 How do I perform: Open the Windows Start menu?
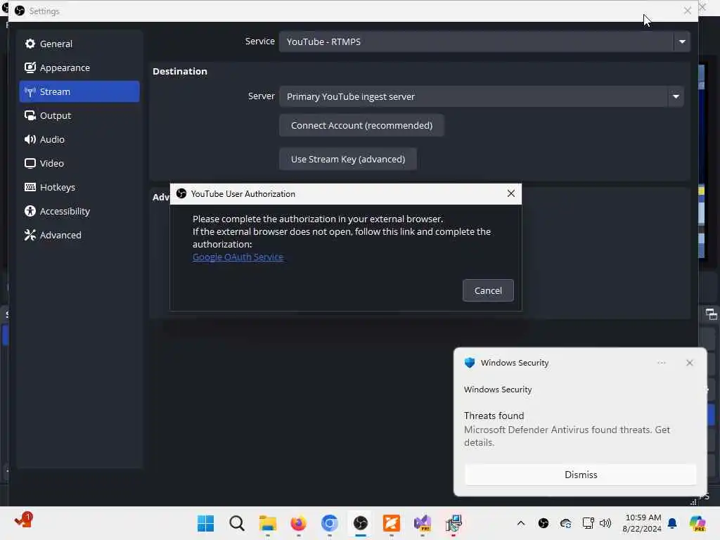205,523
